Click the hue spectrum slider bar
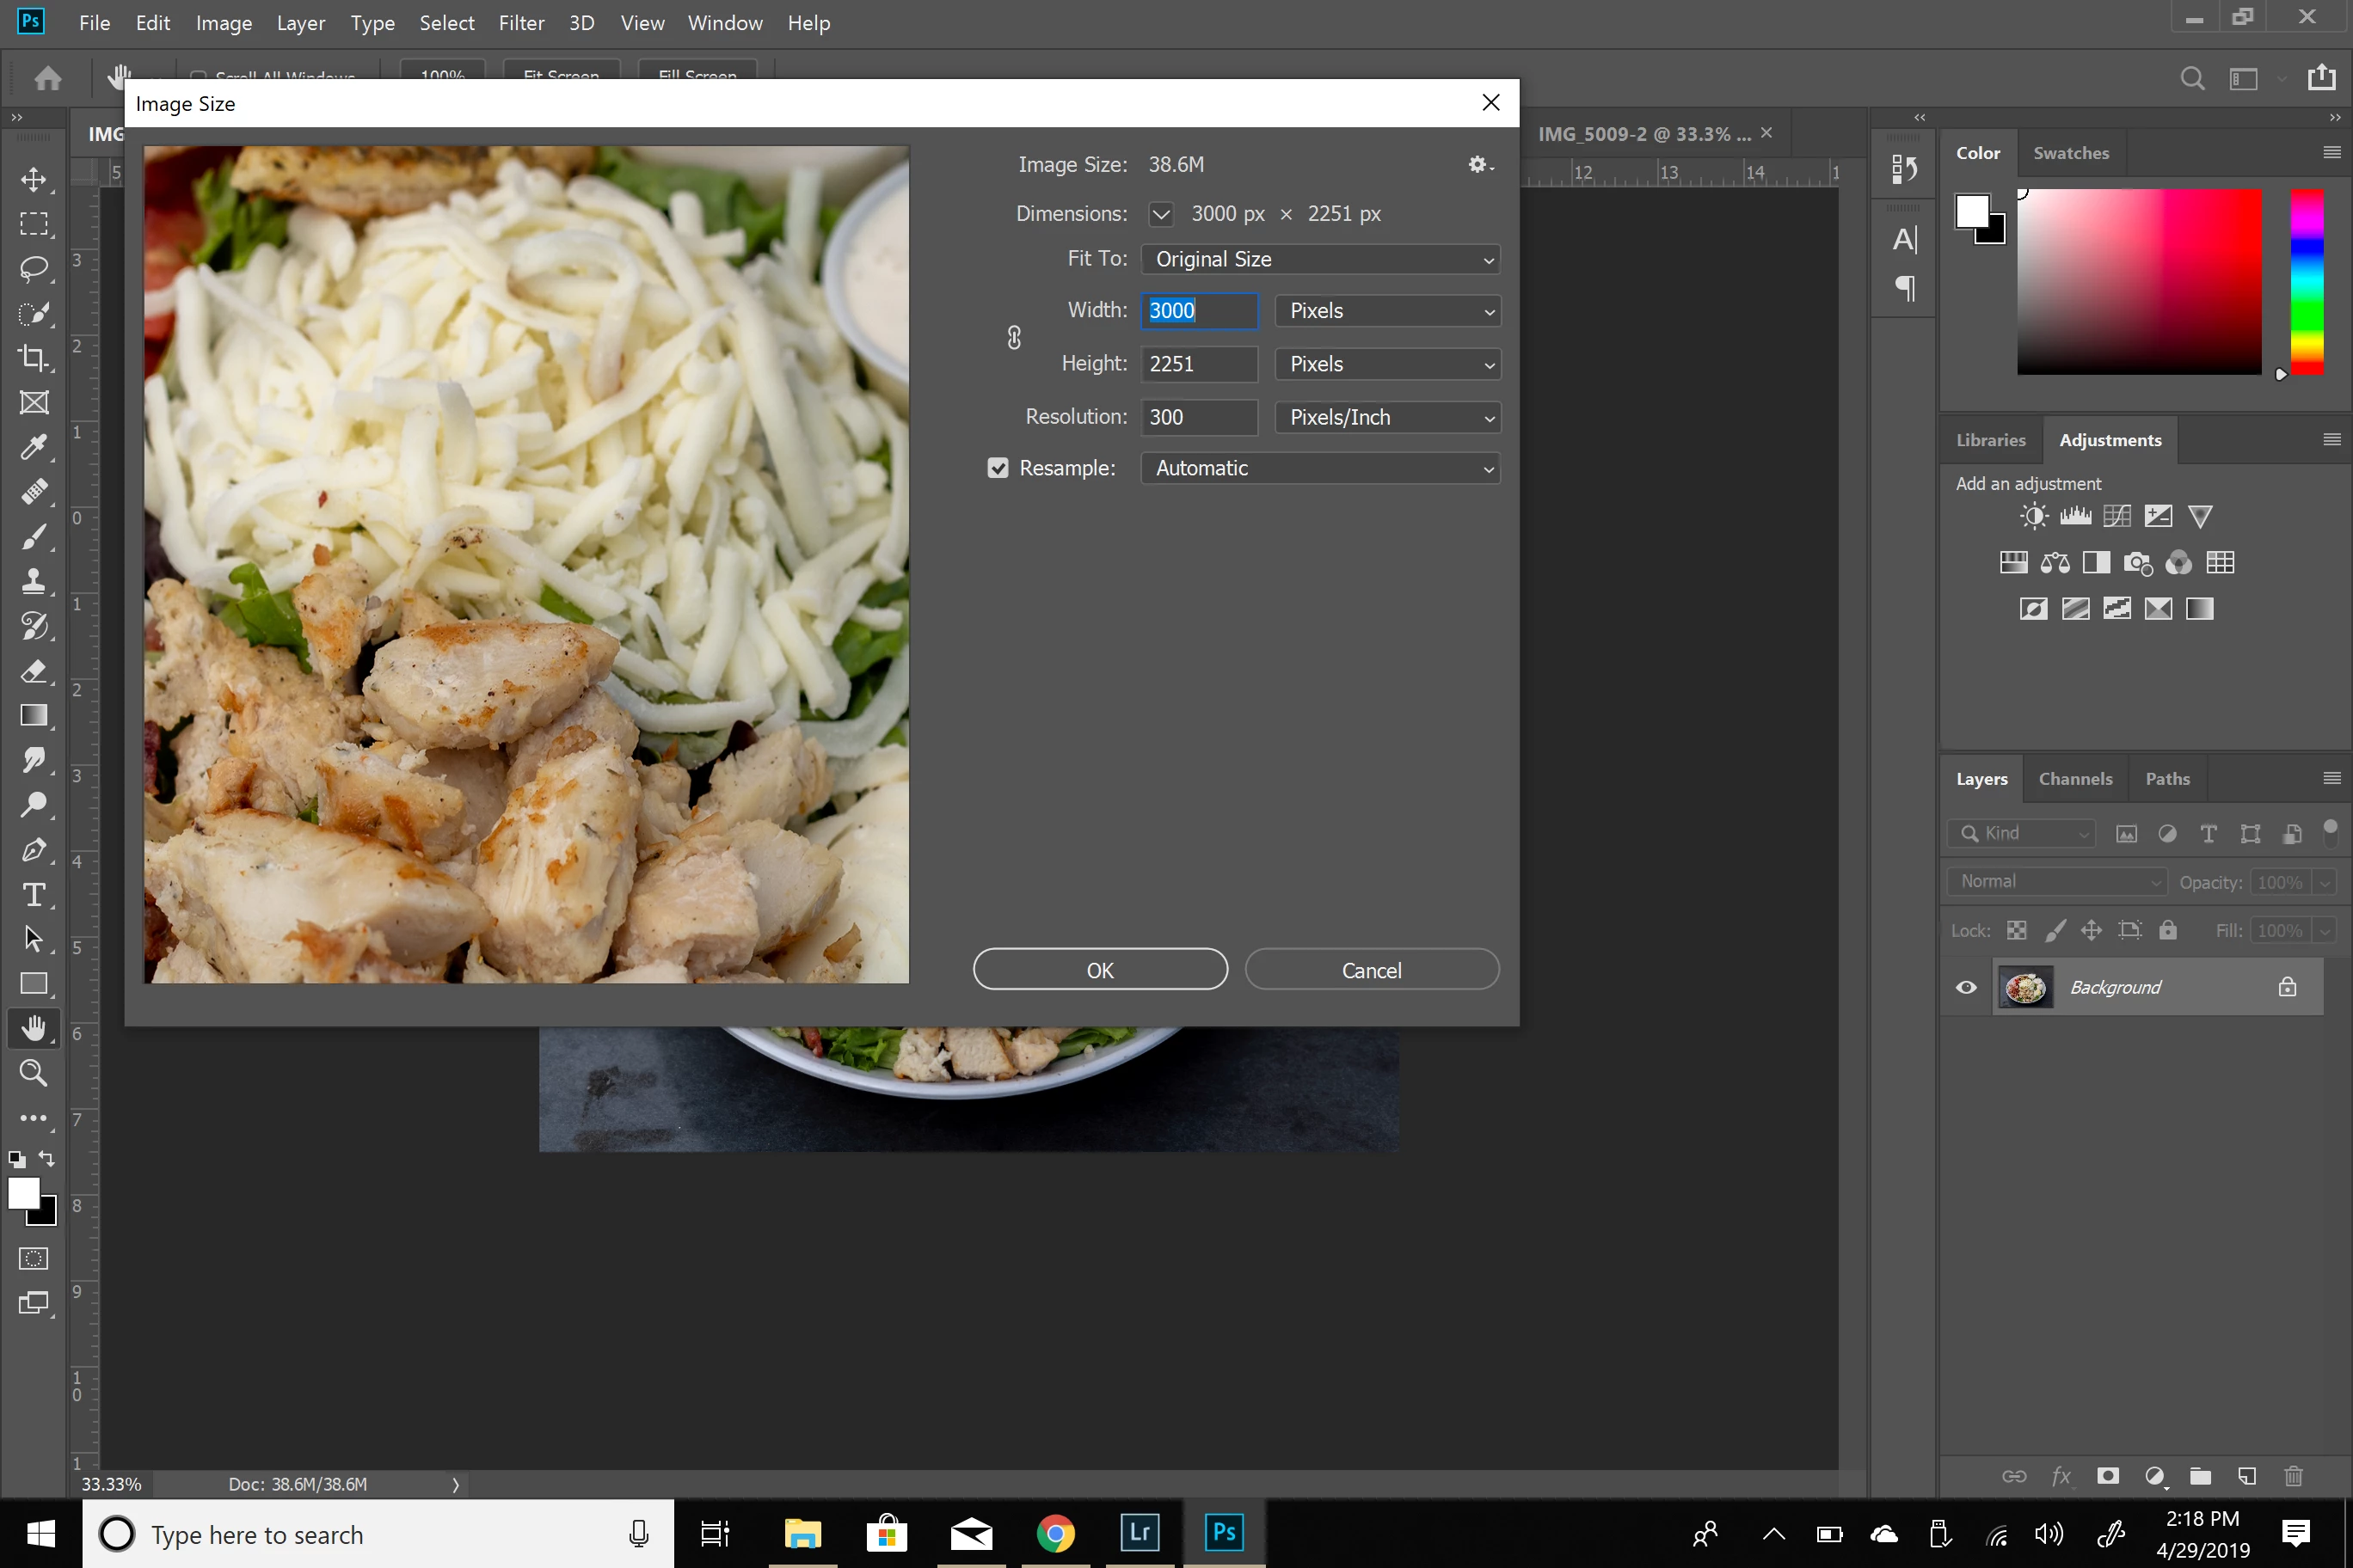This screenshot has width=2353, height=1568. (x=2307, y=282)
